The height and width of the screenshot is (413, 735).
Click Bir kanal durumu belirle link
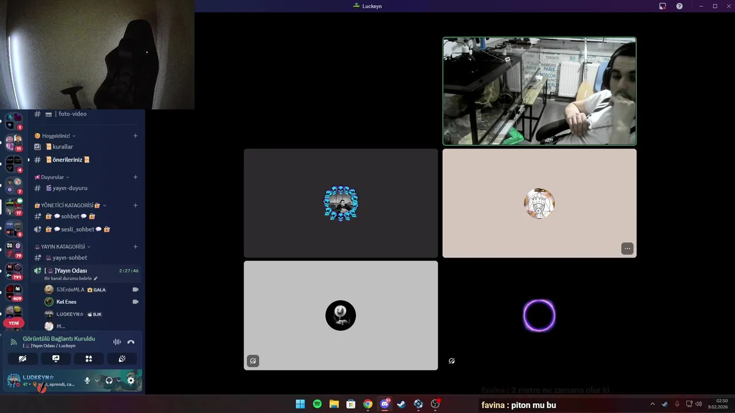pyautogui.click(x=71, y=278)
